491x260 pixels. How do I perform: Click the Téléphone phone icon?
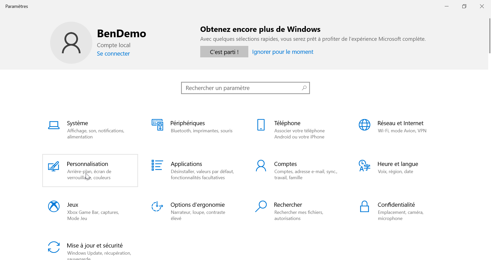coord(261,125)
